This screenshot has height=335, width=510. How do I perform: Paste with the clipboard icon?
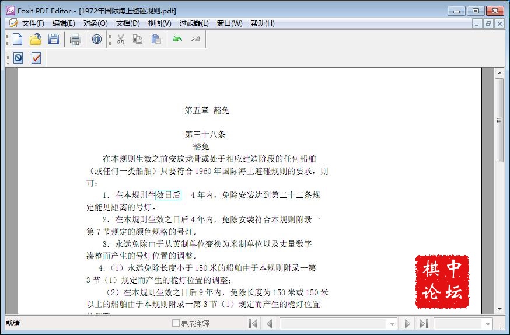(x=156, y=39)
